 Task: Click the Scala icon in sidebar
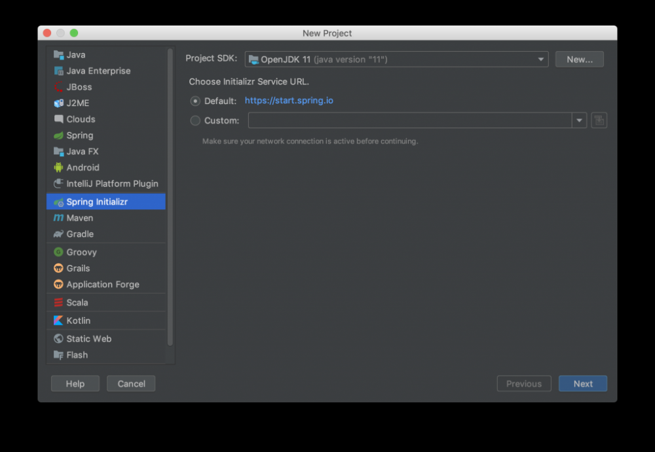pos(59,302)
